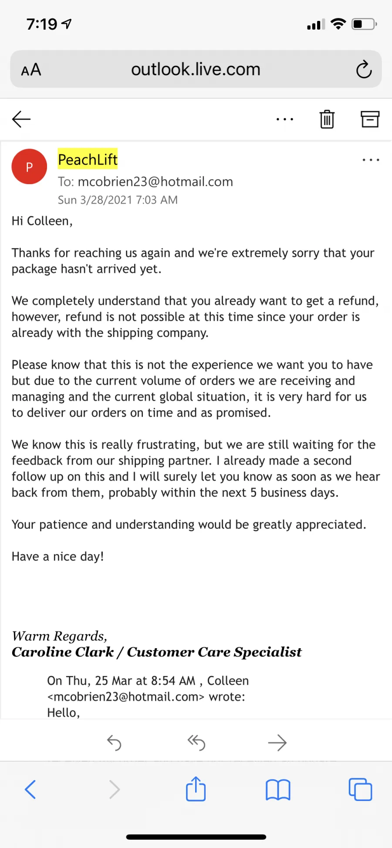Show open tabs with the tabs icon
This screenshot has width=392, height=848.
tap(360, 789)
